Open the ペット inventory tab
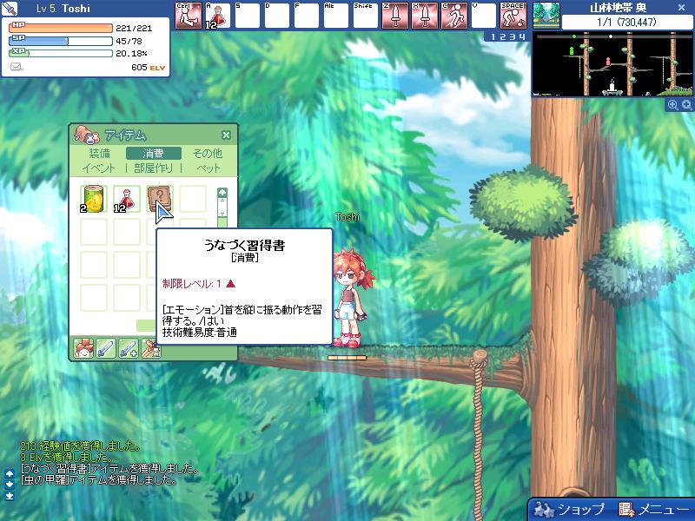The image size is (695, 521). tap(208, 168)
